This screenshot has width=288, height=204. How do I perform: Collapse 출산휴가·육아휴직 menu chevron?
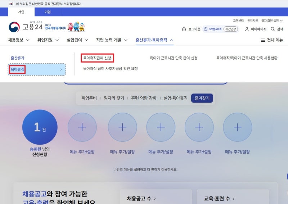point(172,40)
